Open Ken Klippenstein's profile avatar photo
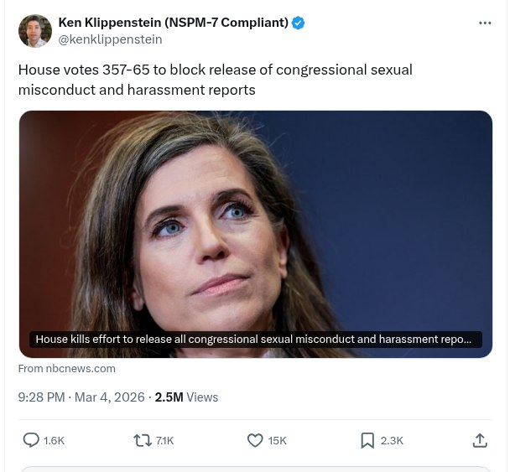Image resolution: width=510 pixels, height=472 pixels. (35, 31)
